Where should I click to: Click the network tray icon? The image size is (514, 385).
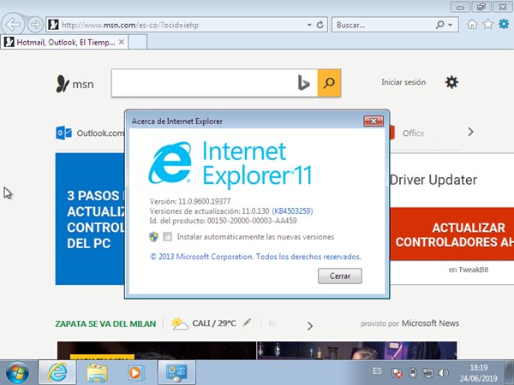click(x=428, y=373)
